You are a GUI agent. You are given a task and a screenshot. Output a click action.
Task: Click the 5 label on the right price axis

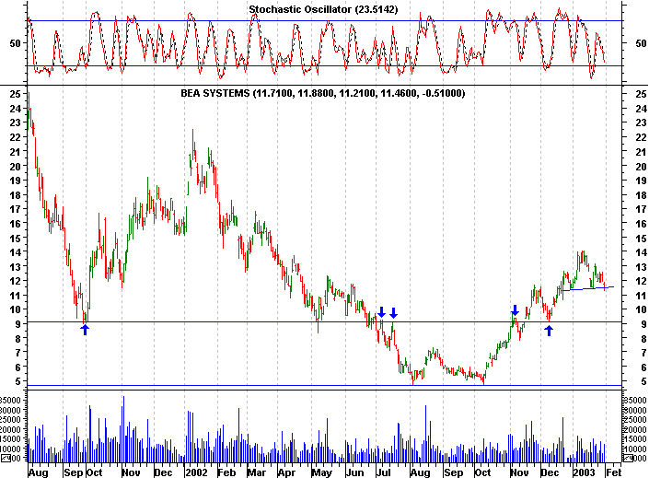pyautogui.click(x=643, y=381)
